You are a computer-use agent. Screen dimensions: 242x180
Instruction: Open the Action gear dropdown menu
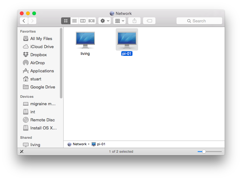pyautogui.click(x=105, y=21)
